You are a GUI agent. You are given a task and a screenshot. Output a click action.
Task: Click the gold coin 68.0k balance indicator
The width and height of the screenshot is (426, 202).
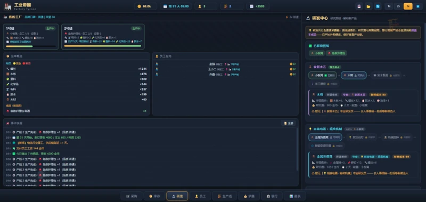tap(145, 6)
